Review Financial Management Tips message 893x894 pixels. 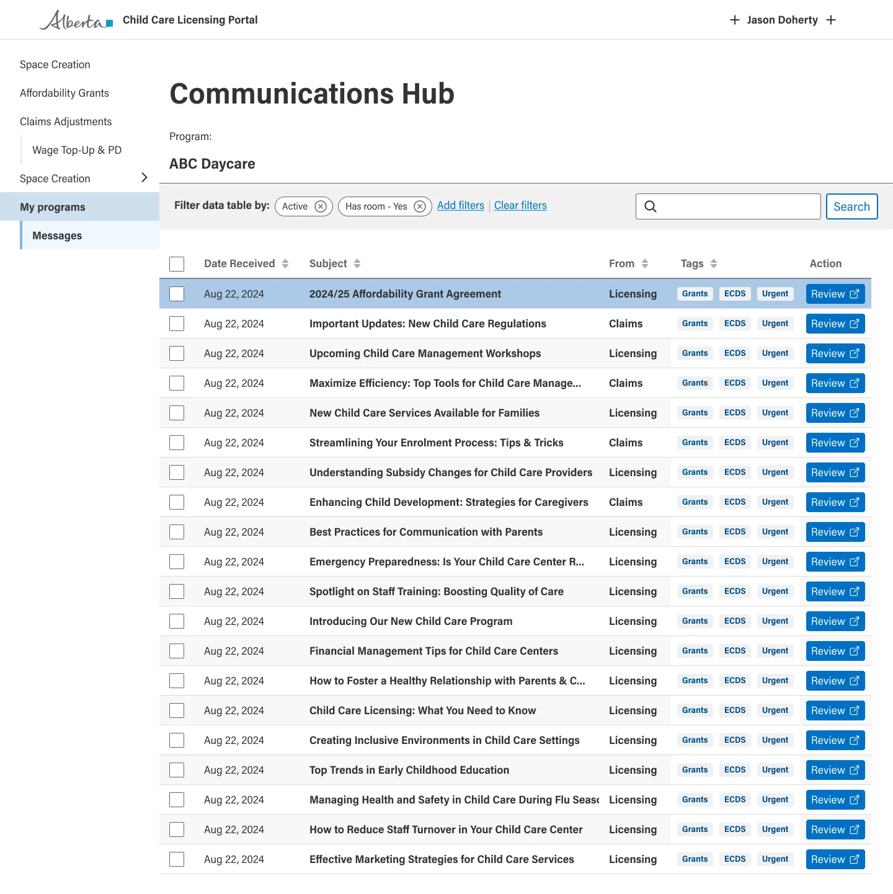coord(835,651)
